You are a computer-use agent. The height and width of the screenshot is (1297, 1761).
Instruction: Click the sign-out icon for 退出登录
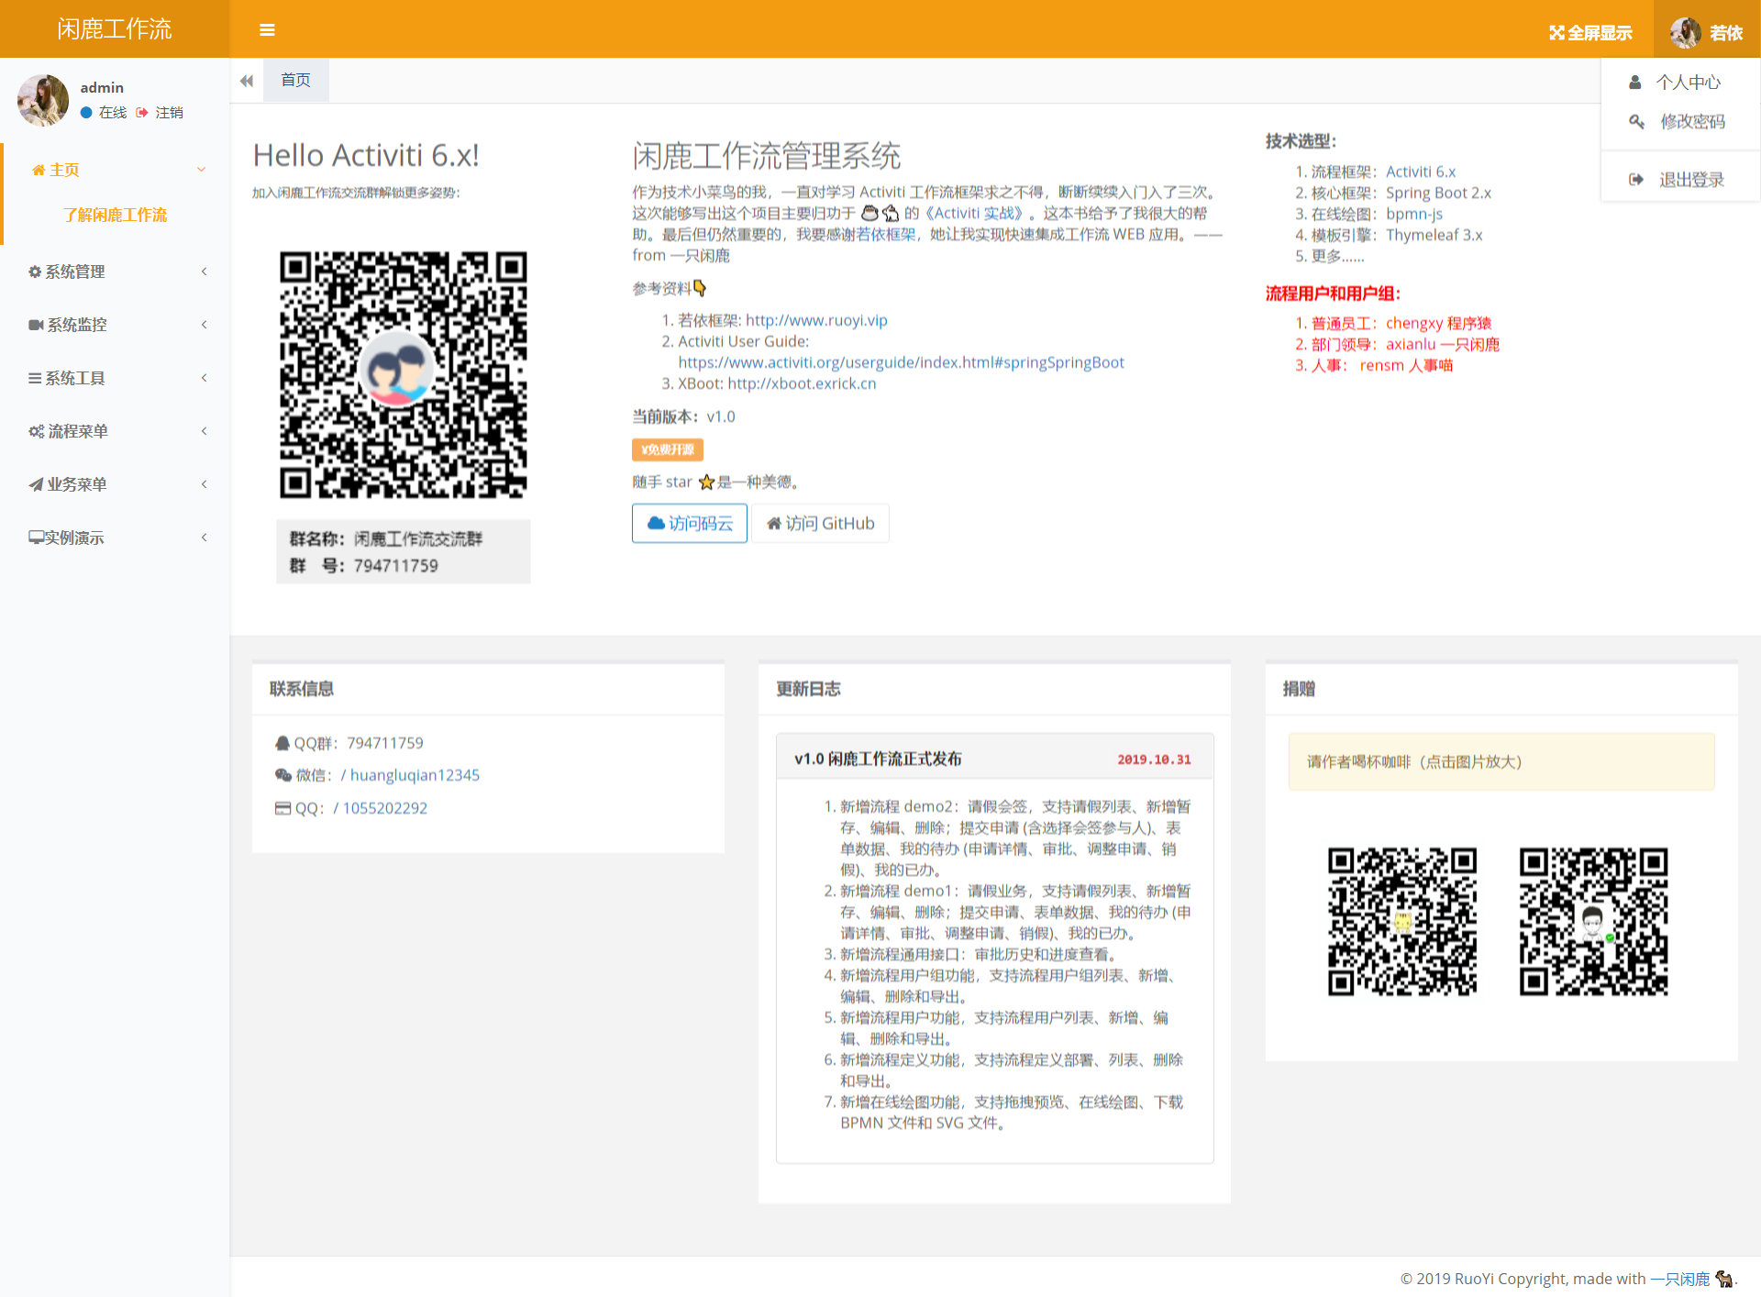pyautogui.click(x=1635, y=180)
